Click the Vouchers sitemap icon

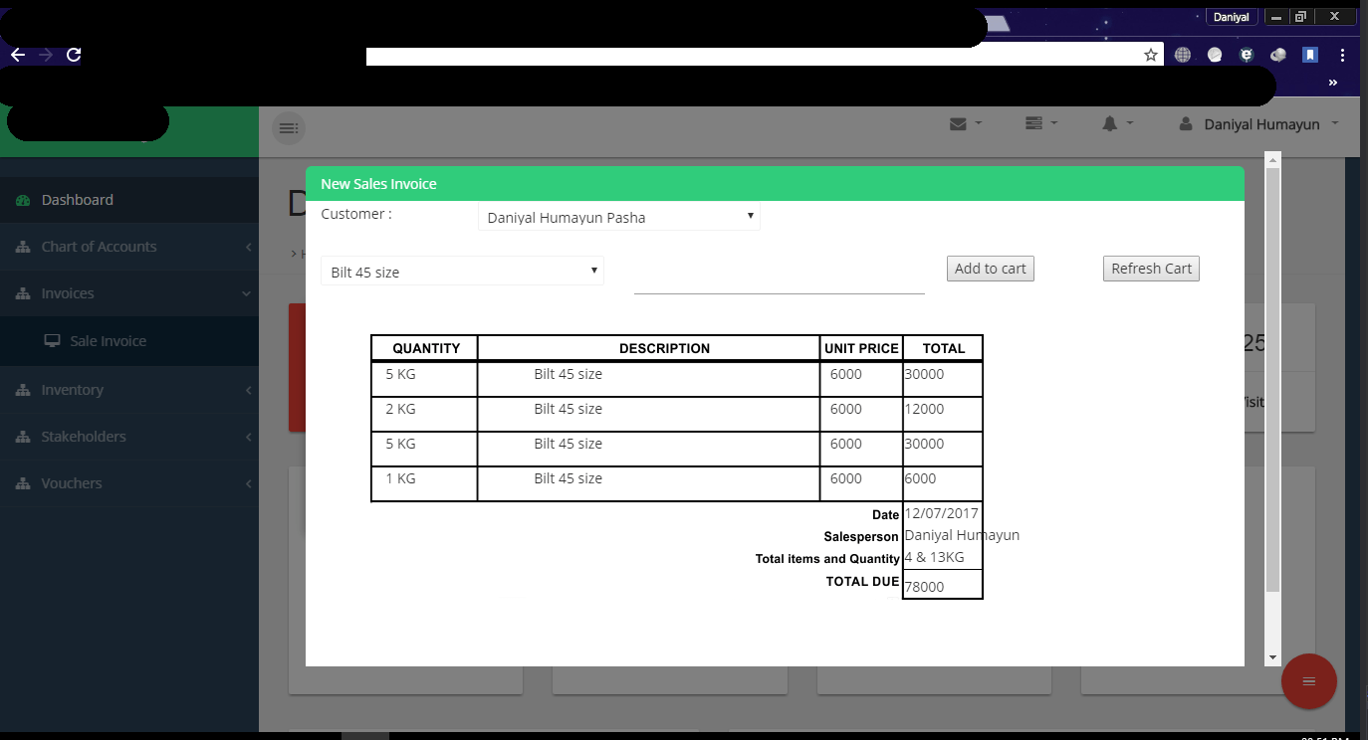coord(23,483)
